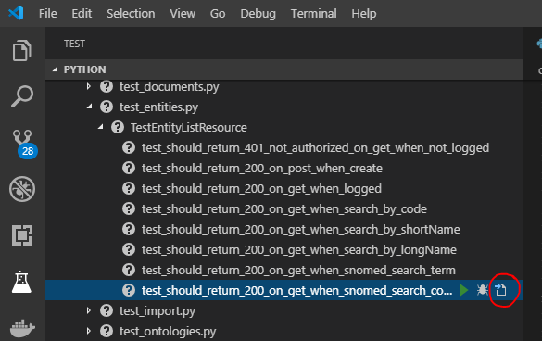Image resolution: width=542 pixels, height=341 pixels.
Task: Click status icon of test_ontologies.py
Action: (107, 331)
